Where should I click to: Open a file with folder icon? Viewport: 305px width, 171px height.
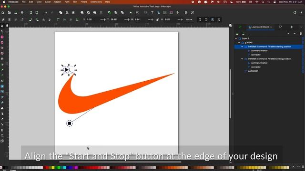click(9, 13)
